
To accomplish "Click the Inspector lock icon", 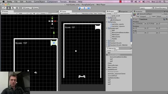I will [x=165, y=11].
